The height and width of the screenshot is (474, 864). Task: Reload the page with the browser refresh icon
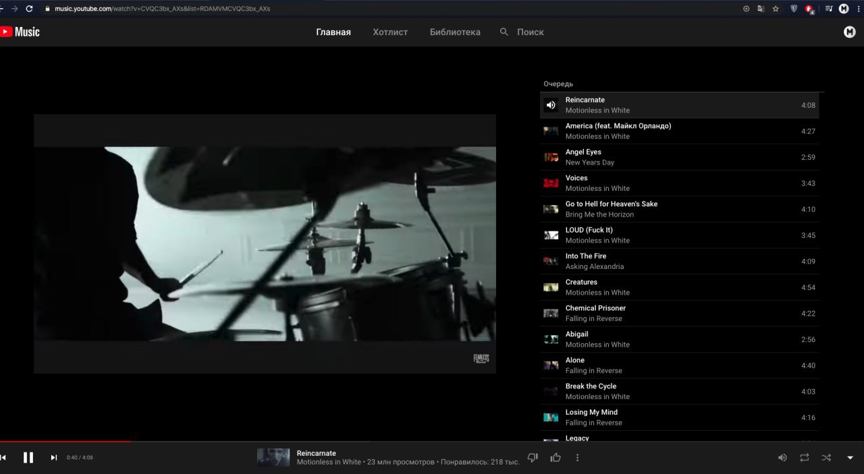click(29, 9)
